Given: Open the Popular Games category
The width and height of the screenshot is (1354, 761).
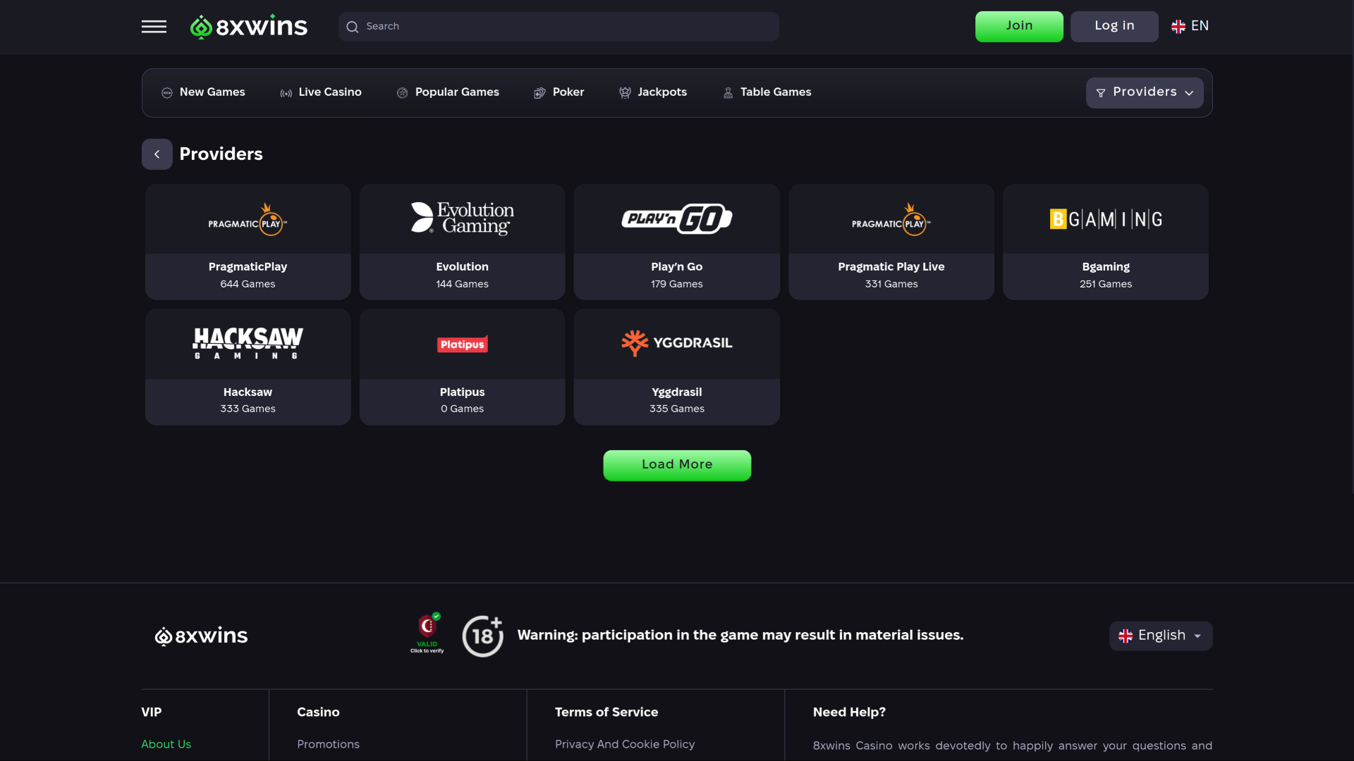Looking at the screenshot, I should point(448,92).
